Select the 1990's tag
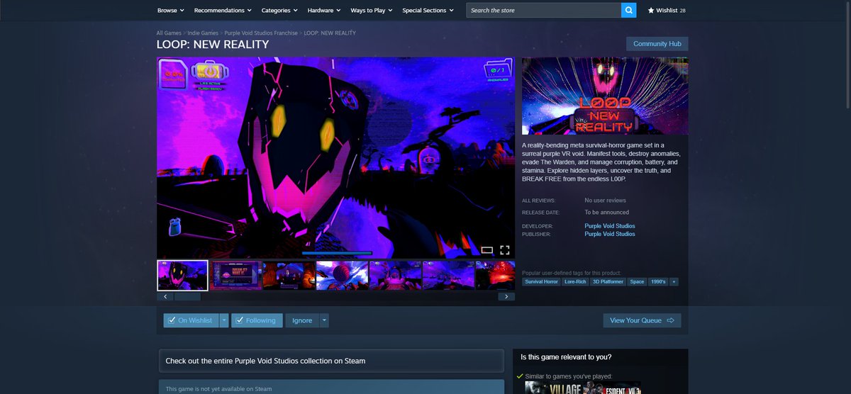 tap(658, 281)
